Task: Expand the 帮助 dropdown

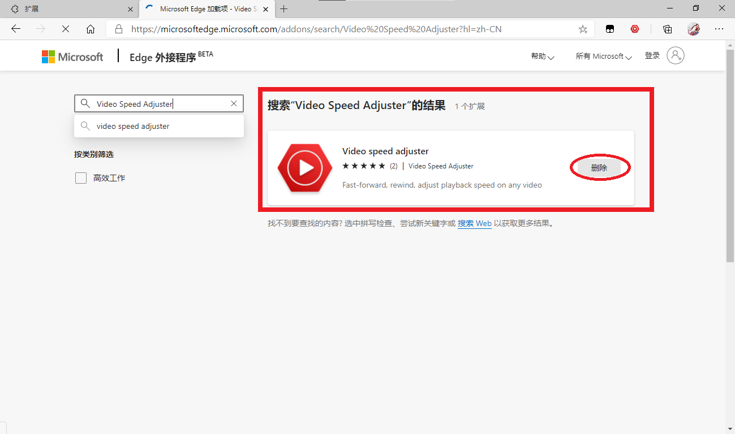Action: [x=542, y=56]
